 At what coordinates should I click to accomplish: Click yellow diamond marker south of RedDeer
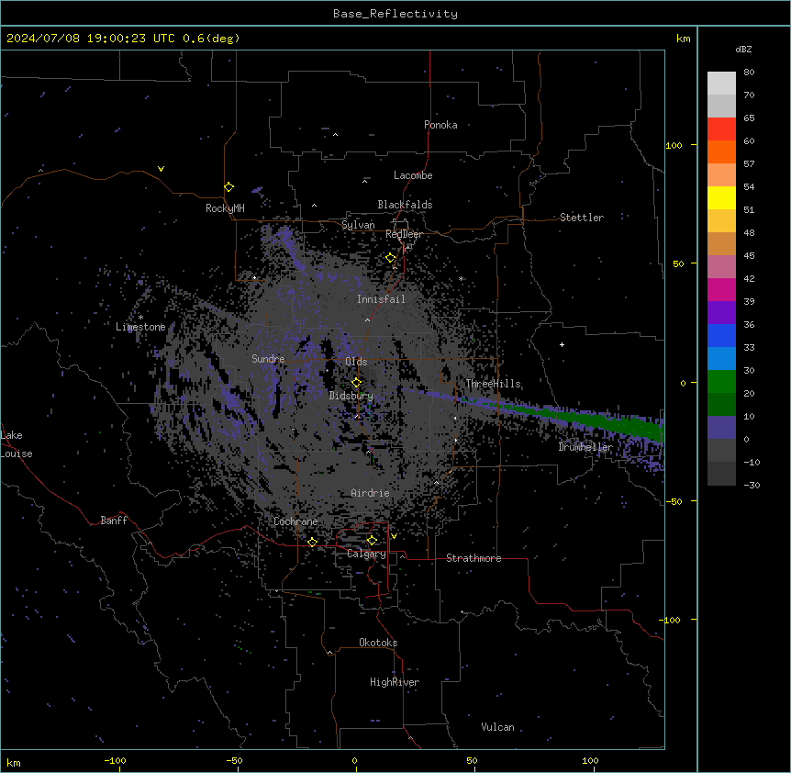[391, 258]
